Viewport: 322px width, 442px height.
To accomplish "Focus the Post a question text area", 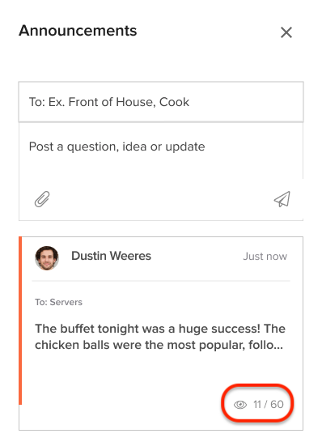I will (161, 151).
